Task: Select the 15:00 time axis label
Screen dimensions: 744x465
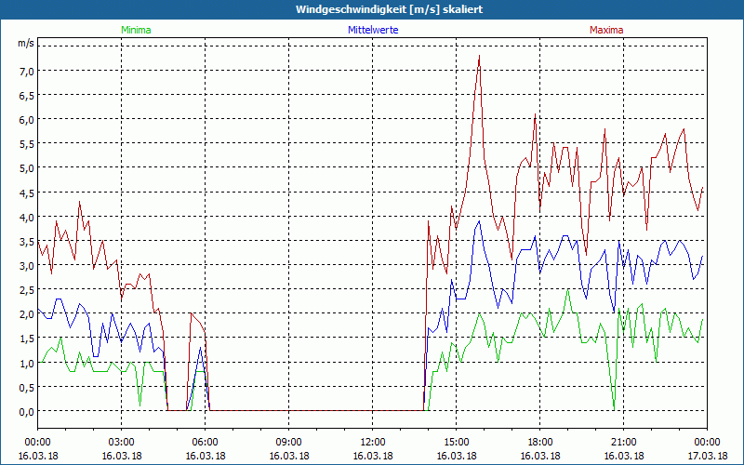Action: [x=456, y=442]
